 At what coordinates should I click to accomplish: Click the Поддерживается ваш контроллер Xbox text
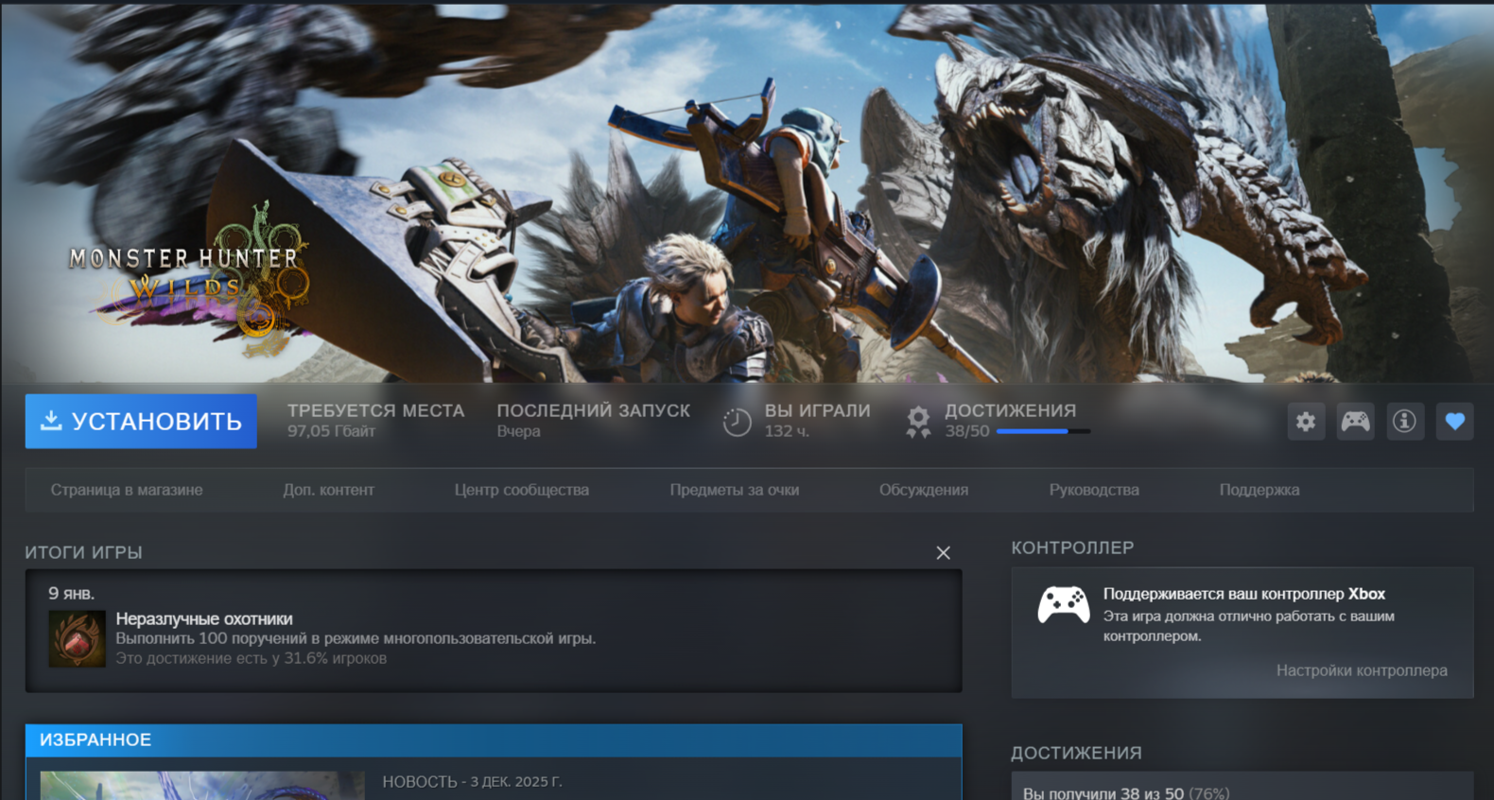[x=1244, y=594]
